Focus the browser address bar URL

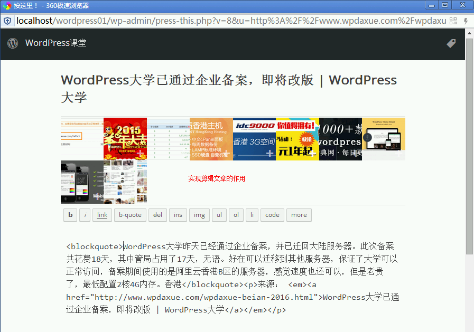pyautogui.click(x=231, y=21)
